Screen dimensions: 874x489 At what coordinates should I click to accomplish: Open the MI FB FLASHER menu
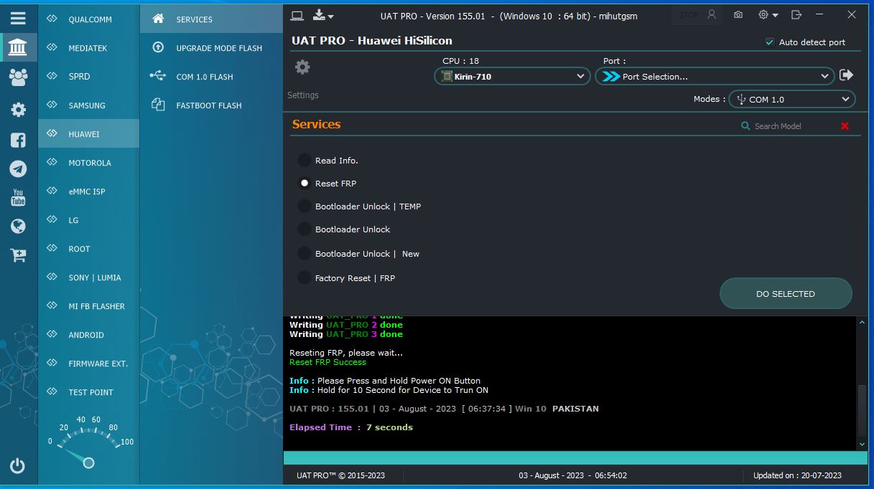click(x=89, y=306)
